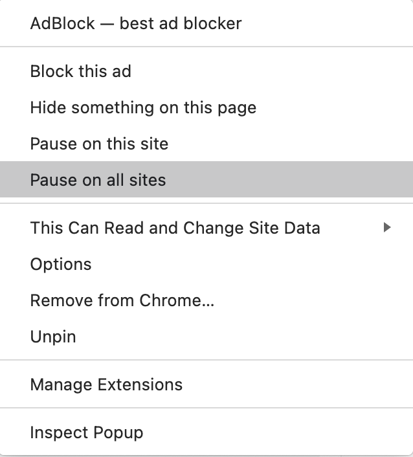Select Remove from Chrome…

tap(122, 300)
